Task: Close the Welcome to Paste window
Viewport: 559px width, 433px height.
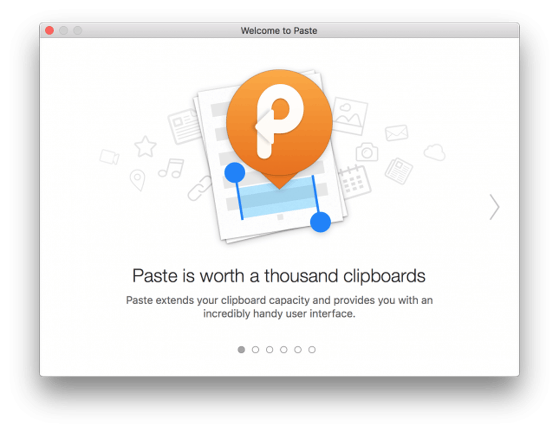Action: click(x=50, y=31)
